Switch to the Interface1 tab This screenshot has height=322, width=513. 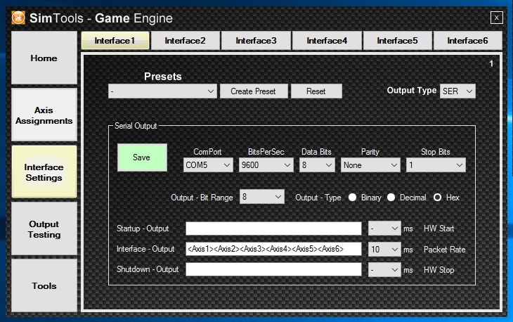coord(115,41)
